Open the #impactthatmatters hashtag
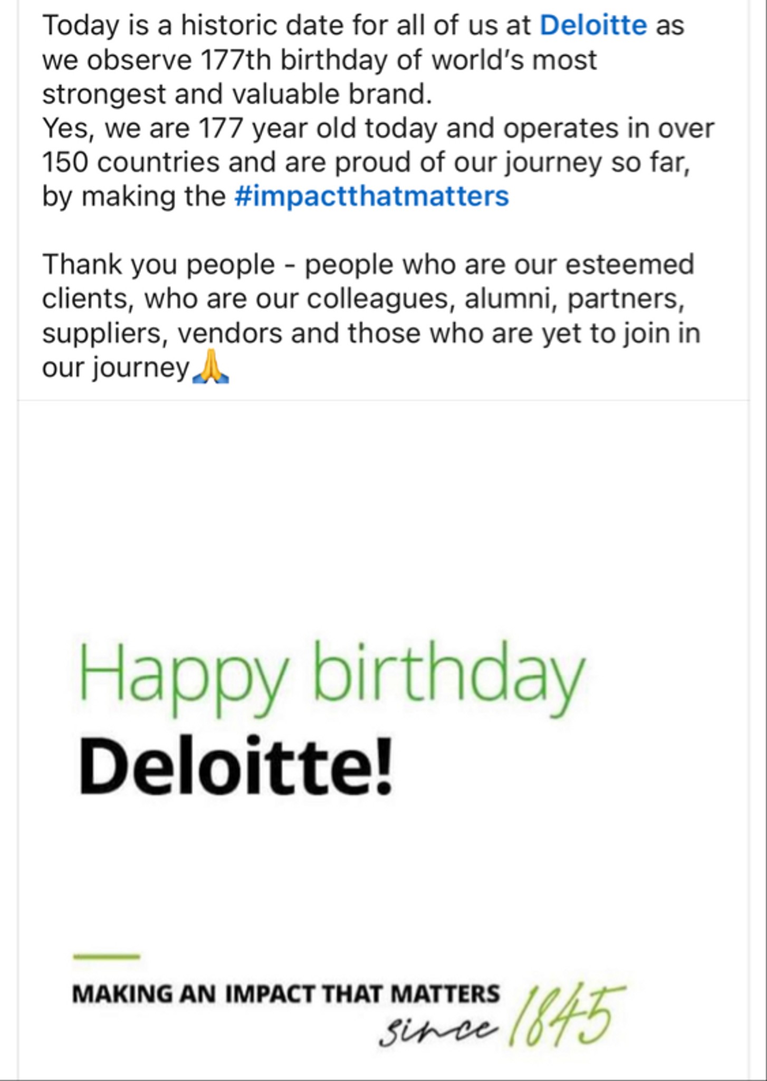 [x=371, y=196]
